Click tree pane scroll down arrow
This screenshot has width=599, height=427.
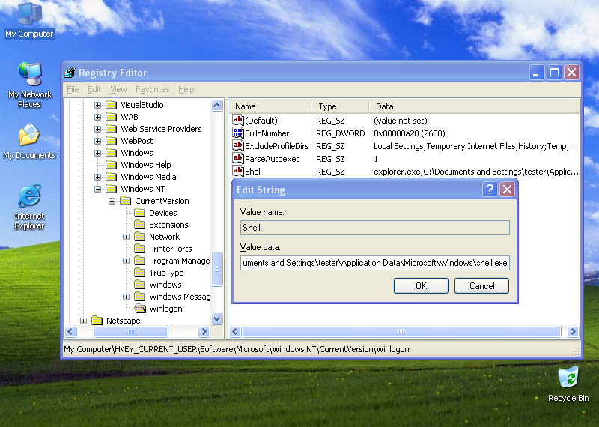coord(216,318)
